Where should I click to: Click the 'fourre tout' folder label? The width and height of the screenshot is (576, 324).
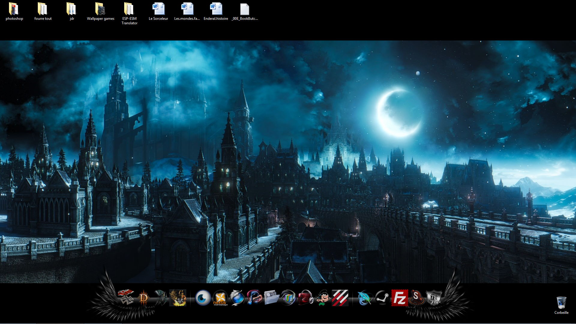[x=43, y=19]
